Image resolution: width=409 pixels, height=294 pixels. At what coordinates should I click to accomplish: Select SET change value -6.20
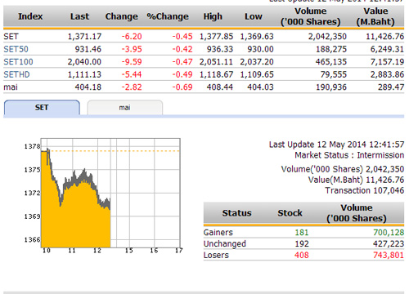tap(132, 37)
